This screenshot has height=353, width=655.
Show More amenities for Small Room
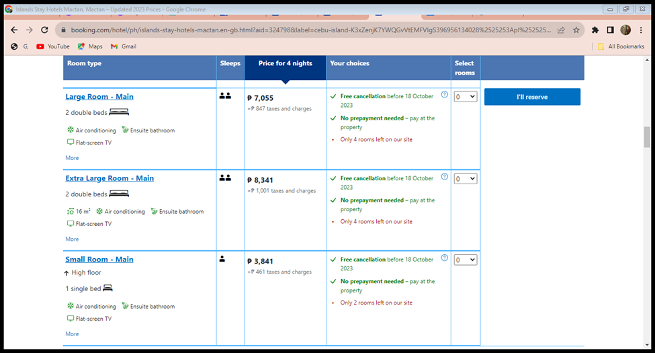72,334
